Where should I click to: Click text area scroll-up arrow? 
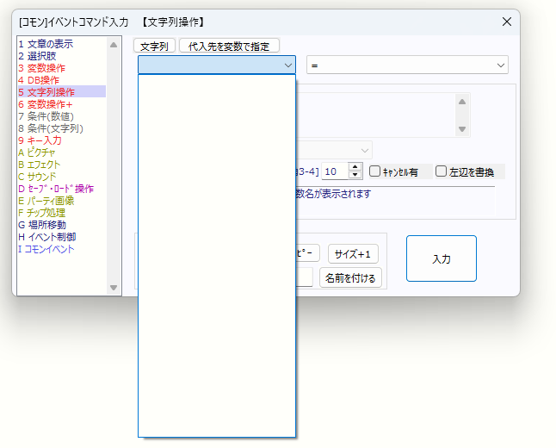[463, 102]
